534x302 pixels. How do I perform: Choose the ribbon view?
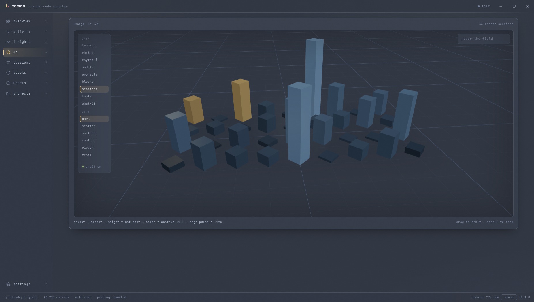[94, 148]
